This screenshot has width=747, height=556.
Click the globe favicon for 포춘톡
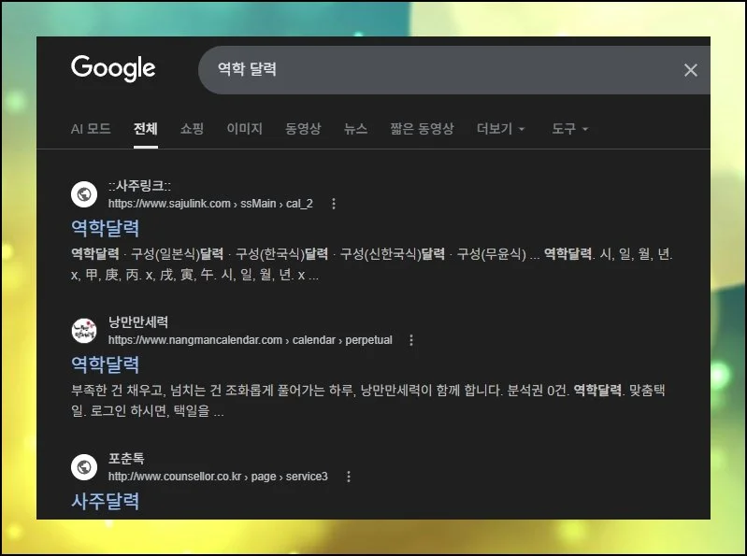[84, 467]
